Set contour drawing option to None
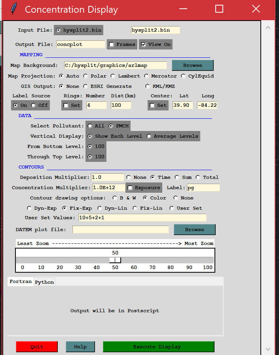This screenshot has height=355, width=279. [175, 198]
